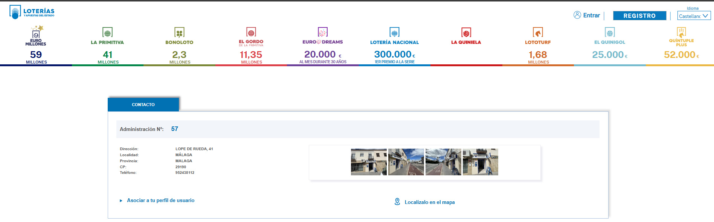The height and width of the screenshot is (222, 714).
Task: Click the Provincia value MALAGA
Action: point(184,161)
